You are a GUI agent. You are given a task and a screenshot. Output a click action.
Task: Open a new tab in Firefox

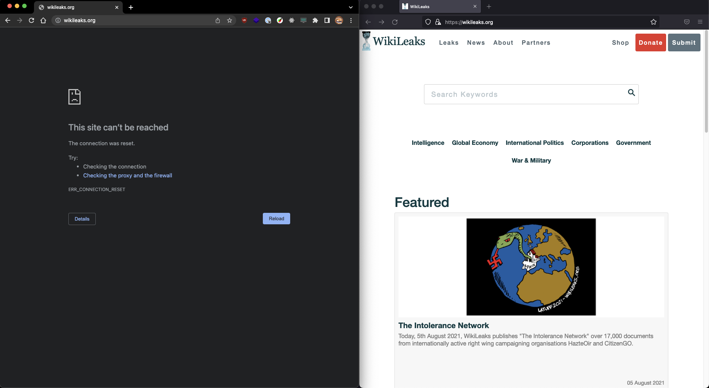click(489, 7)
